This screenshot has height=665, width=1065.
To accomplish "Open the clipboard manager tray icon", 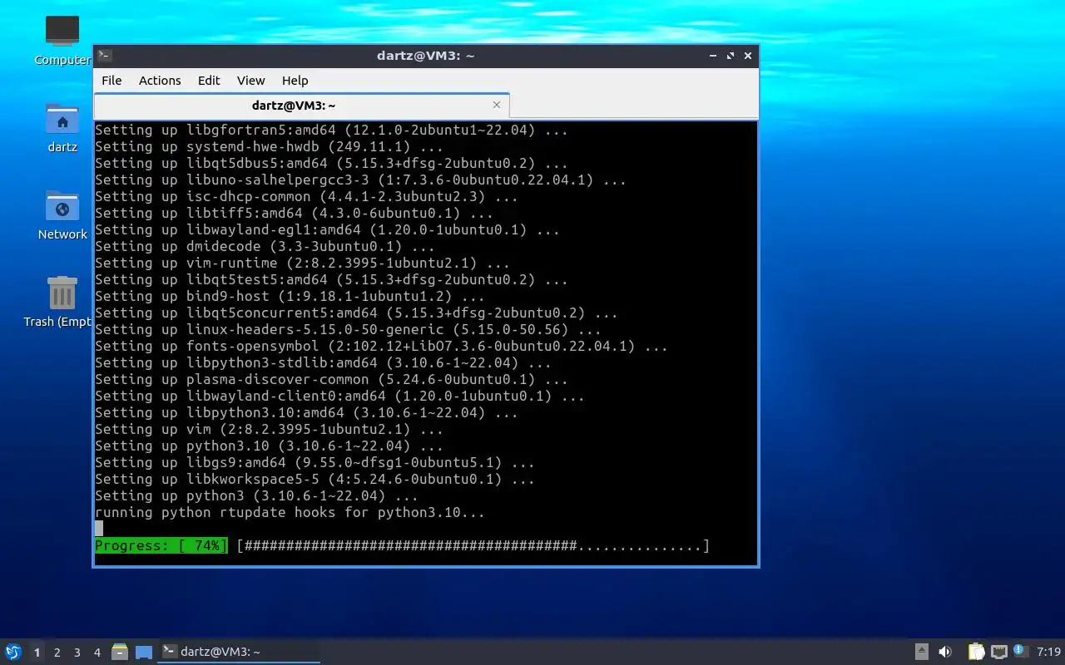I will [x=976, y=652].
